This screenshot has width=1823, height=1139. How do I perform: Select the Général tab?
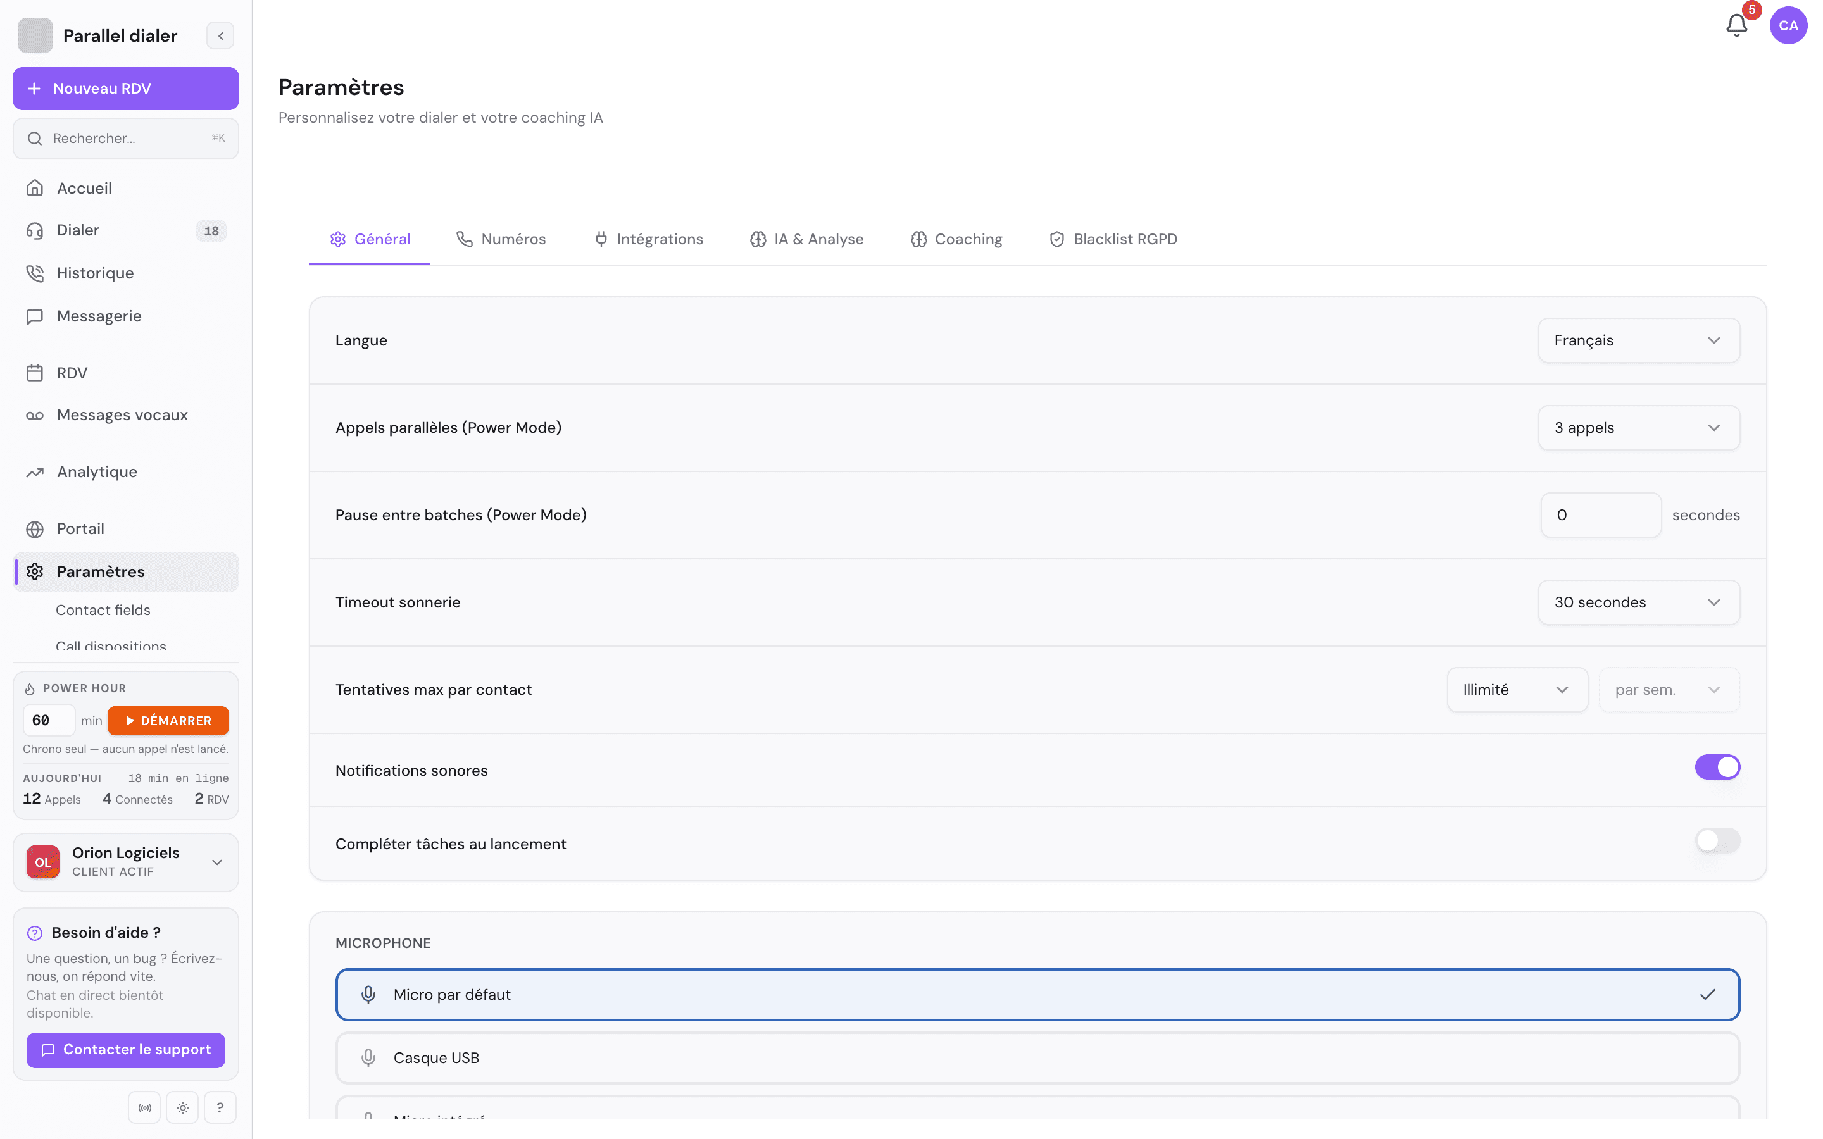(x=370, y=240)
